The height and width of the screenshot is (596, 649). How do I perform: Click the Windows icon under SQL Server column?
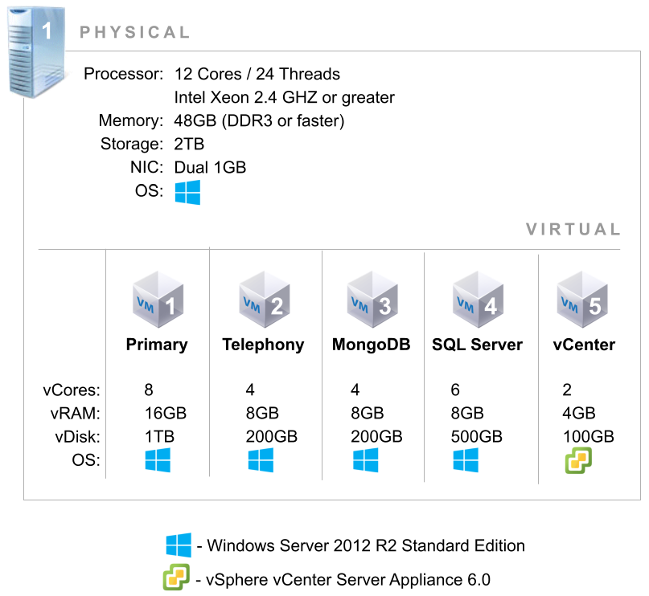466,460
